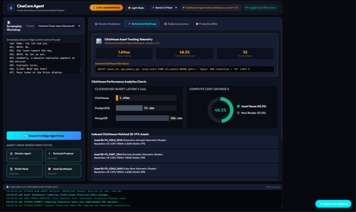This screenshot has width=356, height=212.
Task: Click the 48.5% Compute Cost Saved card
Action: point(185,53)
